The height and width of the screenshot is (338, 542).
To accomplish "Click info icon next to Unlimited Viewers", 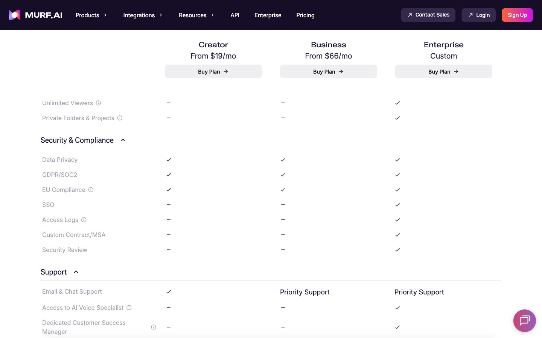I will [x=98, y=103].
